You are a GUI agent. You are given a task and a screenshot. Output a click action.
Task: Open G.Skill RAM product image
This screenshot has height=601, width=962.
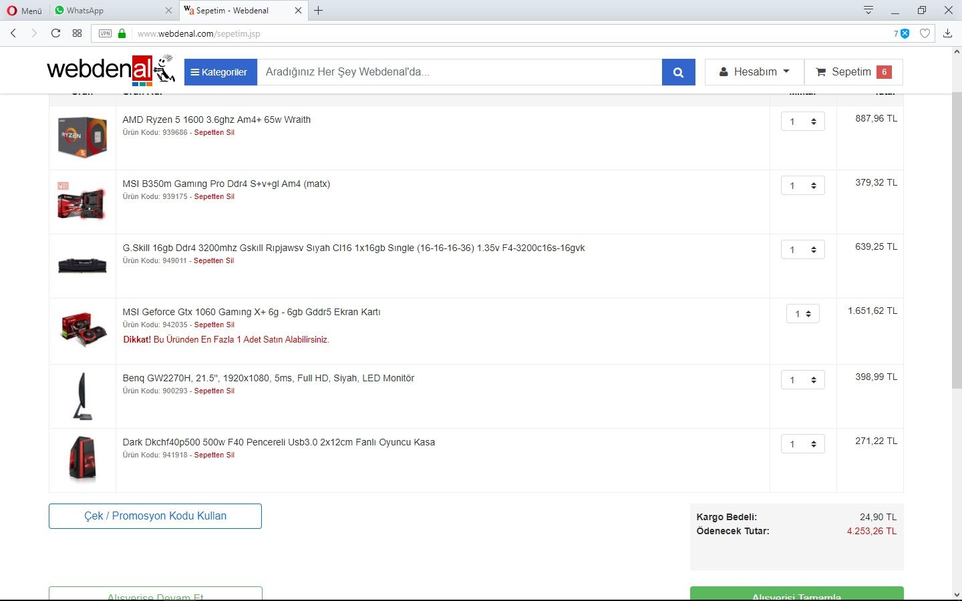(82, 265)
